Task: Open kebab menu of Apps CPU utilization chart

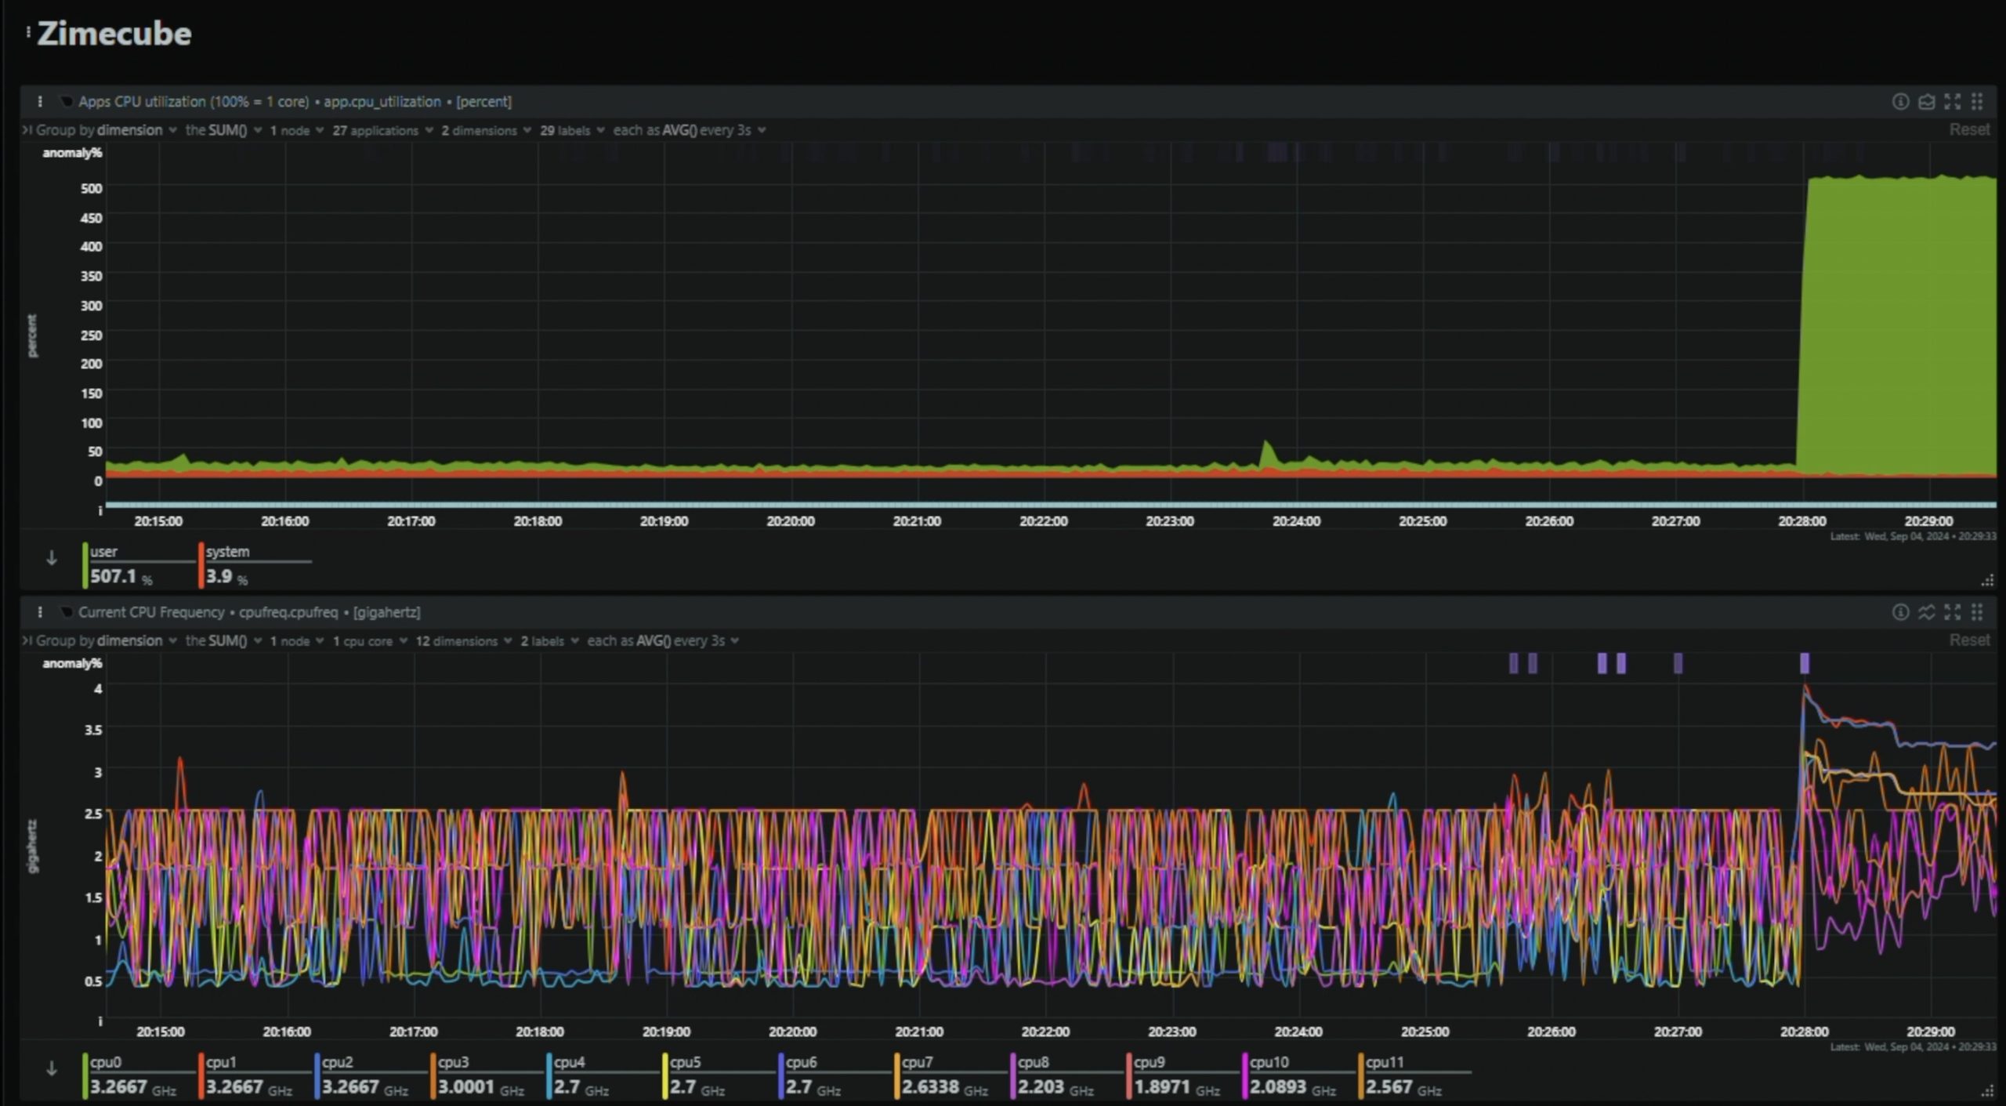Action: tap(40, 101)
